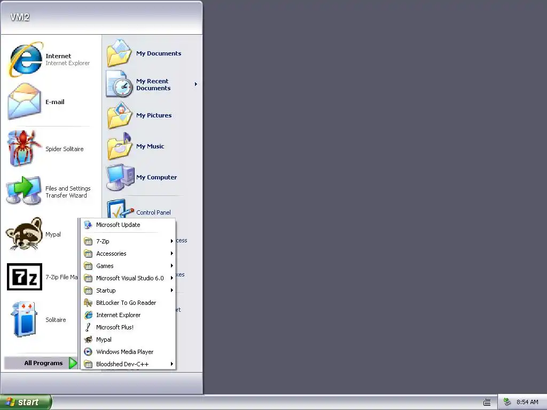
Task: Expand the My Recent Documents submenu arrow
Action: [196, 84]
